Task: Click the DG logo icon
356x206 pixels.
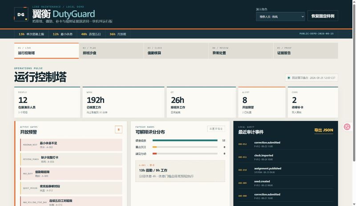Action: [21, 14]
